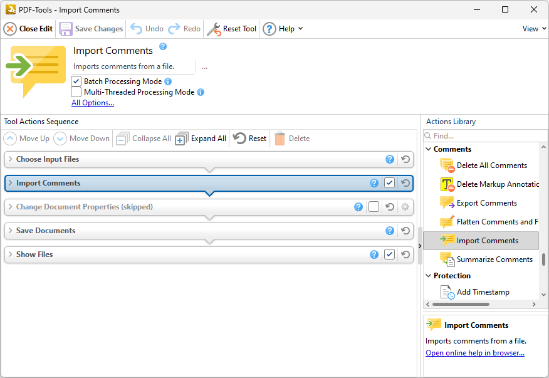Collapse the Comments category in Actions Library
The image size is (549, 378).
pyautogui.click(x=428, y=149)
